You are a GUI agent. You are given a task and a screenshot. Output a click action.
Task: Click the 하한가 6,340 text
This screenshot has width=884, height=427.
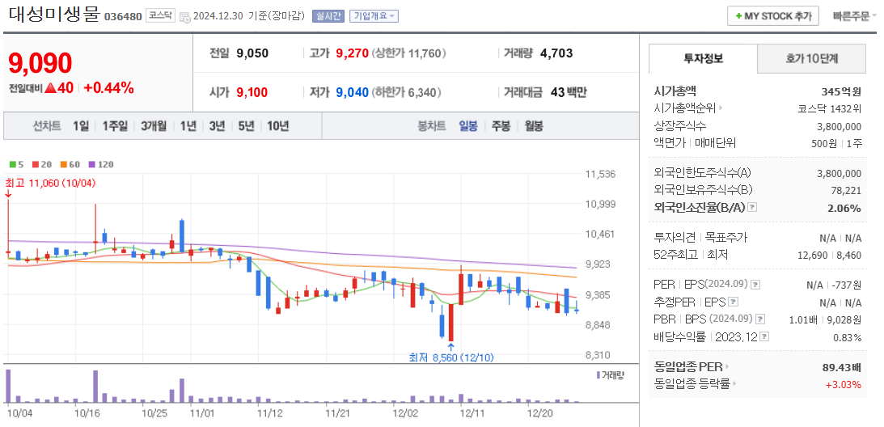pyautogui.click(x=407, y=92)
